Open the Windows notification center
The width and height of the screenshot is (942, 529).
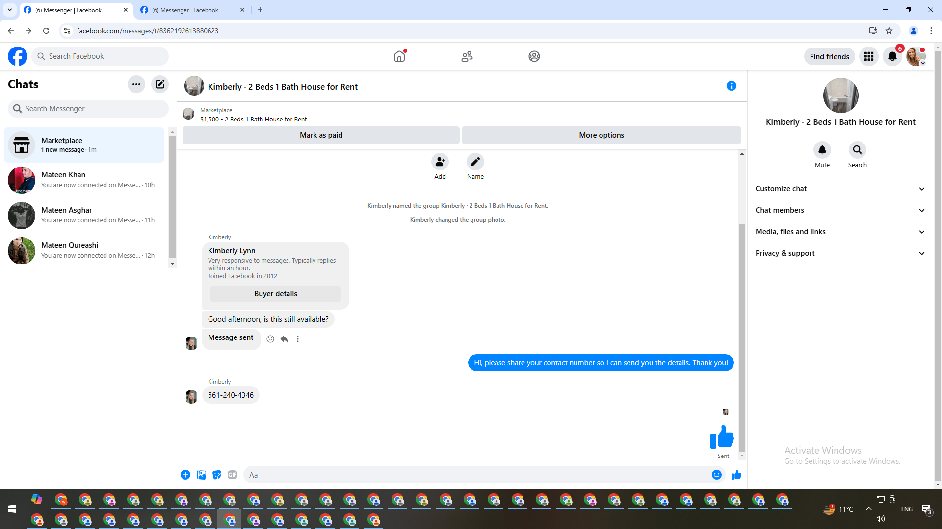click(x=927, y=509)
